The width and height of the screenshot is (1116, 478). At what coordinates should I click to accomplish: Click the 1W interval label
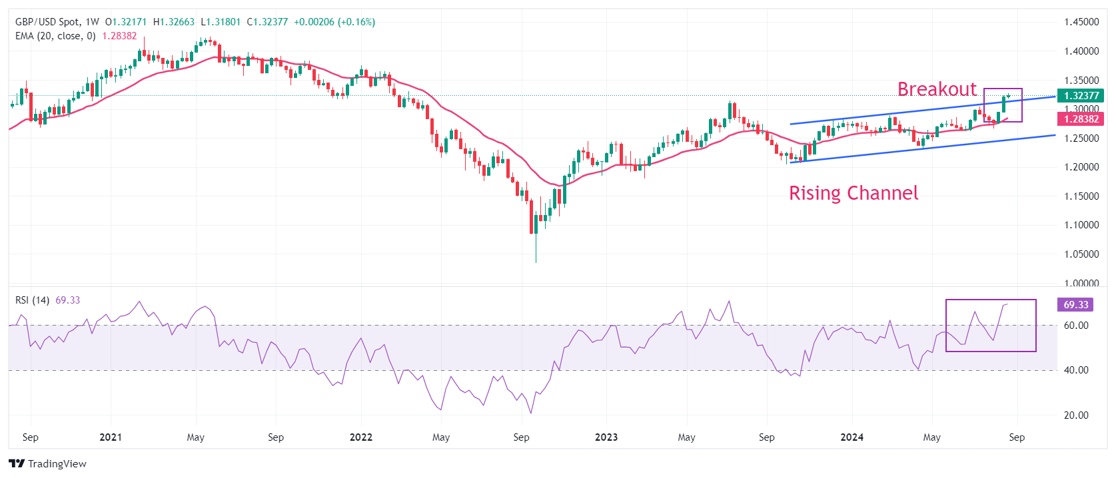(92, 22)
